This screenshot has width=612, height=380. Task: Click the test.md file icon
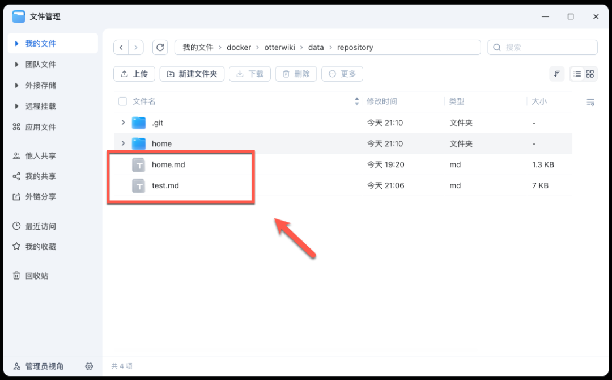tap(139, 186)
